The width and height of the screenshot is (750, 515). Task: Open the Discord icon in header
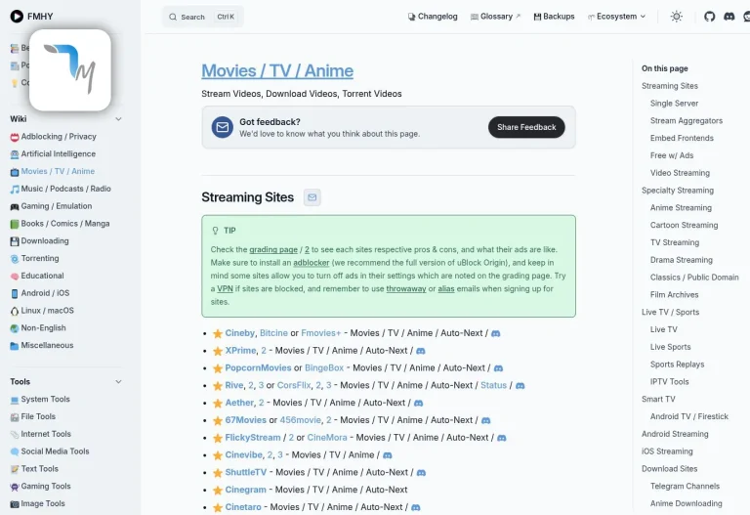pyautogui.click(x=729, y=17)
